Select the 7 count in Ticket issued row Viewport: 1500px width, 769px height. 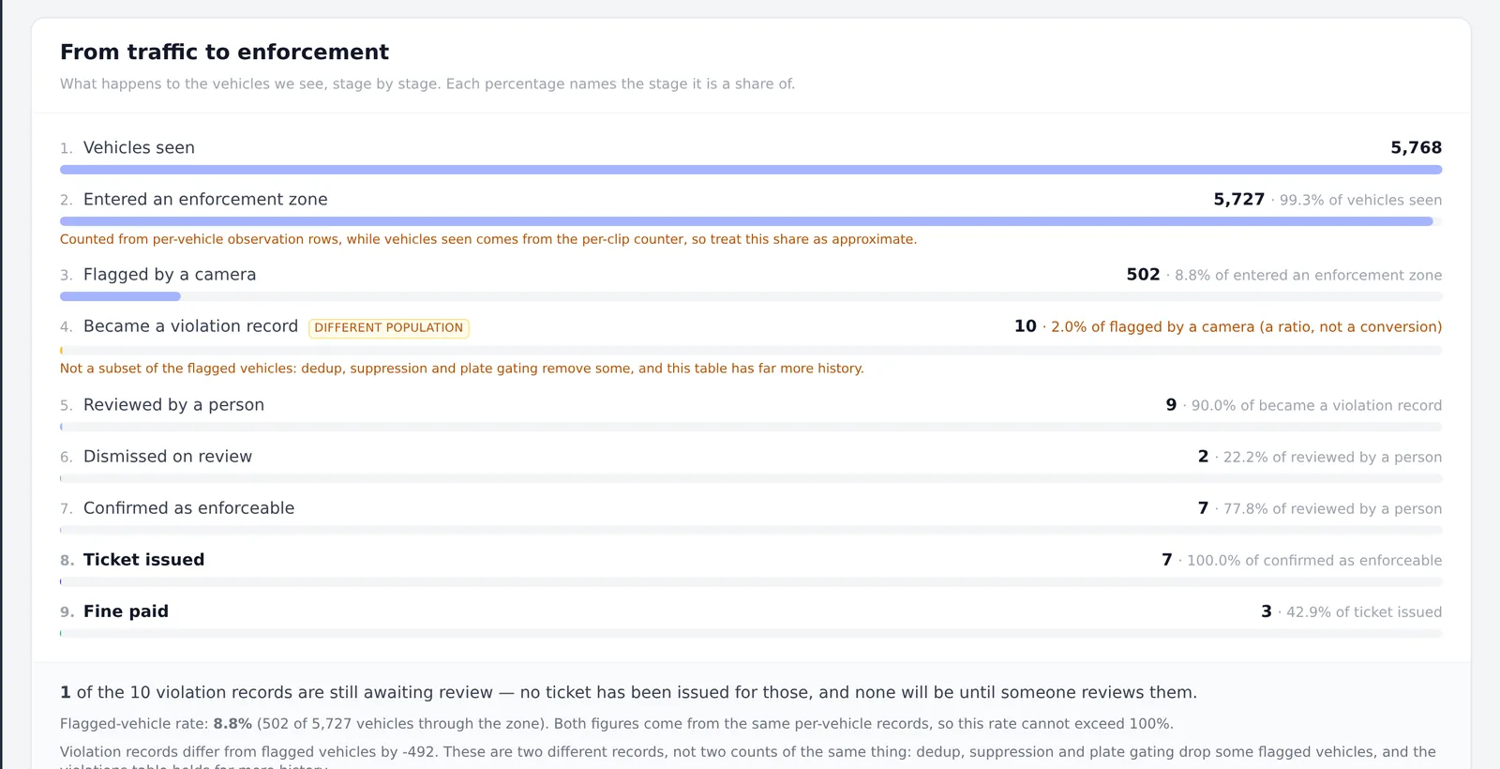(1167, 559)
